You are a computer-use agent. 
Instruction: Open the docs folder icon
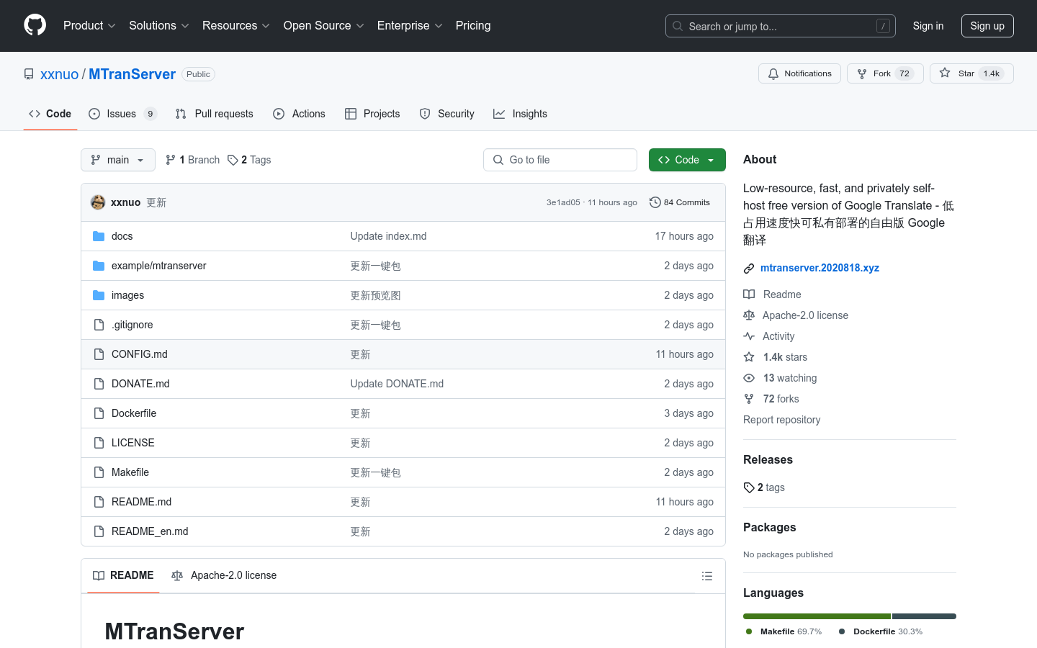99,236
